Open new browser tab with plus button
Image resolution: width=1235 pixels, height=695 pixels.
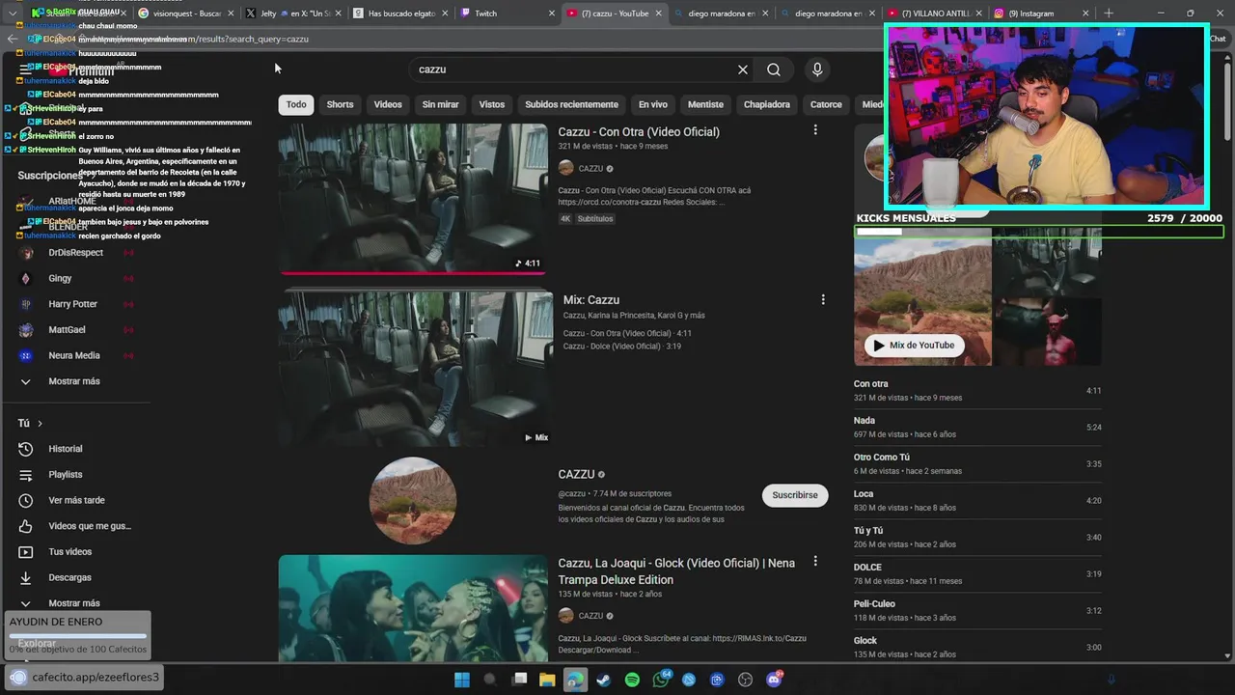click(1108, 13)
